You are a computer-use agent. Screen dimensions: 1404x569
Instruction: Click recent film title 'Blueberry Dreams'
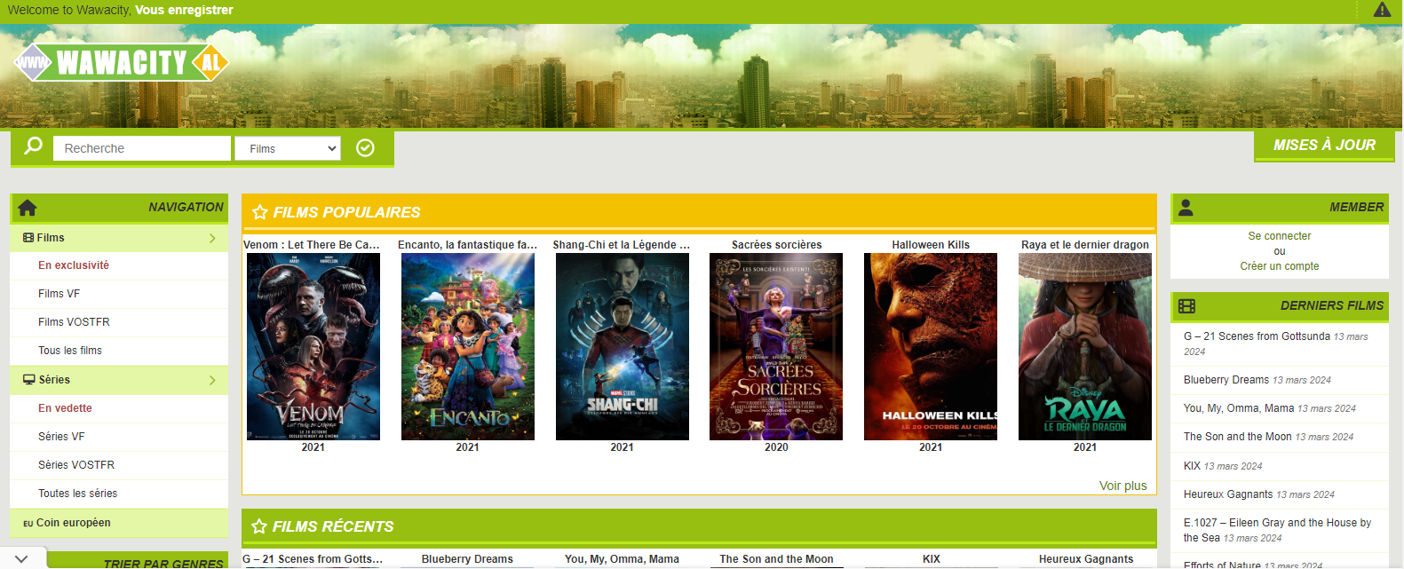click(467, 559)
